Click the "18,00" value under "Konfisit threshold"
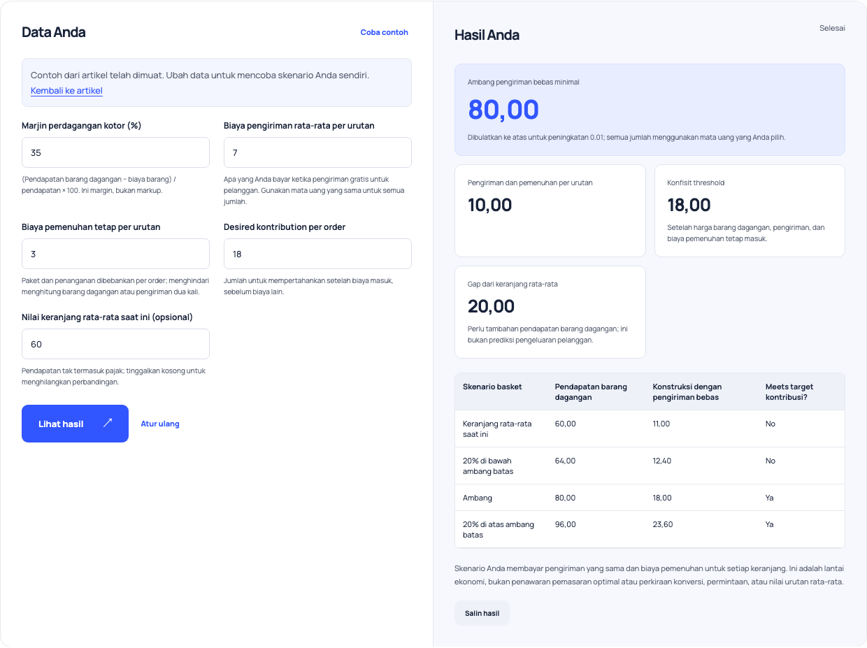The width and height of the screenshot is (867, 648). 689,205
